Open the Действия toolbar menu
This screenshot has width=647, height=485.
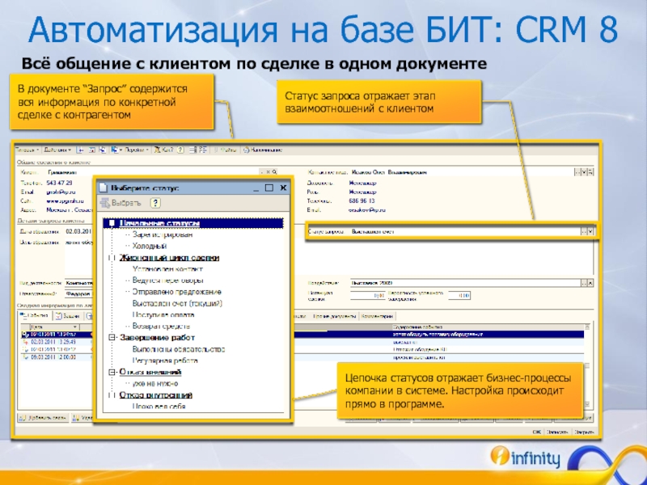coord(57,150)
